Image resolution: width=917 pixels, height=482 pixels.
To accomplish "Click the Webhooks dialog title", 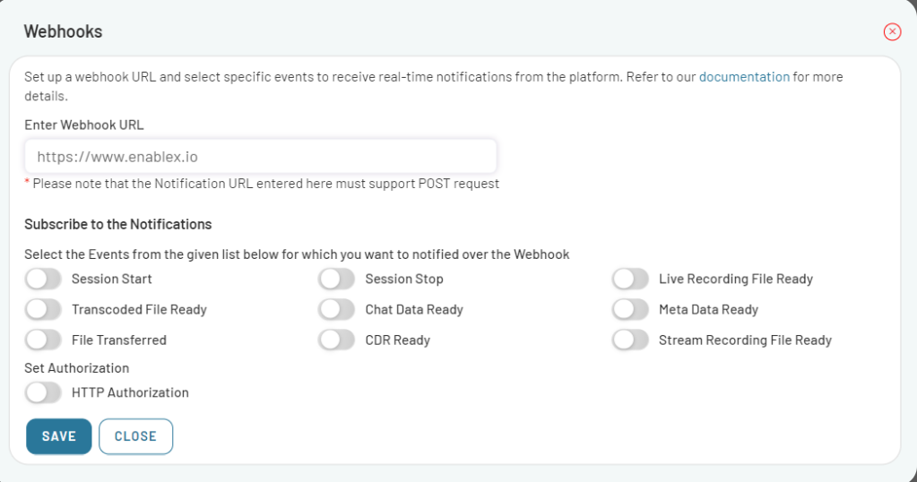I will [63, 32].
